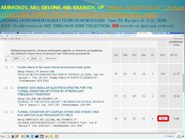Open Tunnel Ionization of Complex Atoms article in list

58,114
